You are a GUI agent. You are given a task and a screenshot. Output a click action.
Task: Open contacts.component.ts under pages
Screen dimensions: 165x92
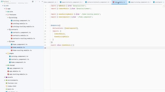coord(20,59)
